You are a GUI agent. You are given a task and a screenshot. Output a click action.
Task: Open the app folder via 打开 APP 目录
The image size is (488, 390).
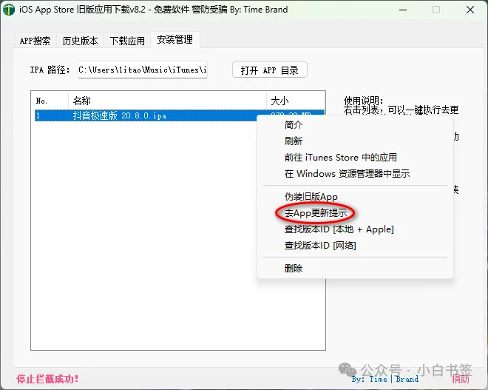tap(270, 70)
